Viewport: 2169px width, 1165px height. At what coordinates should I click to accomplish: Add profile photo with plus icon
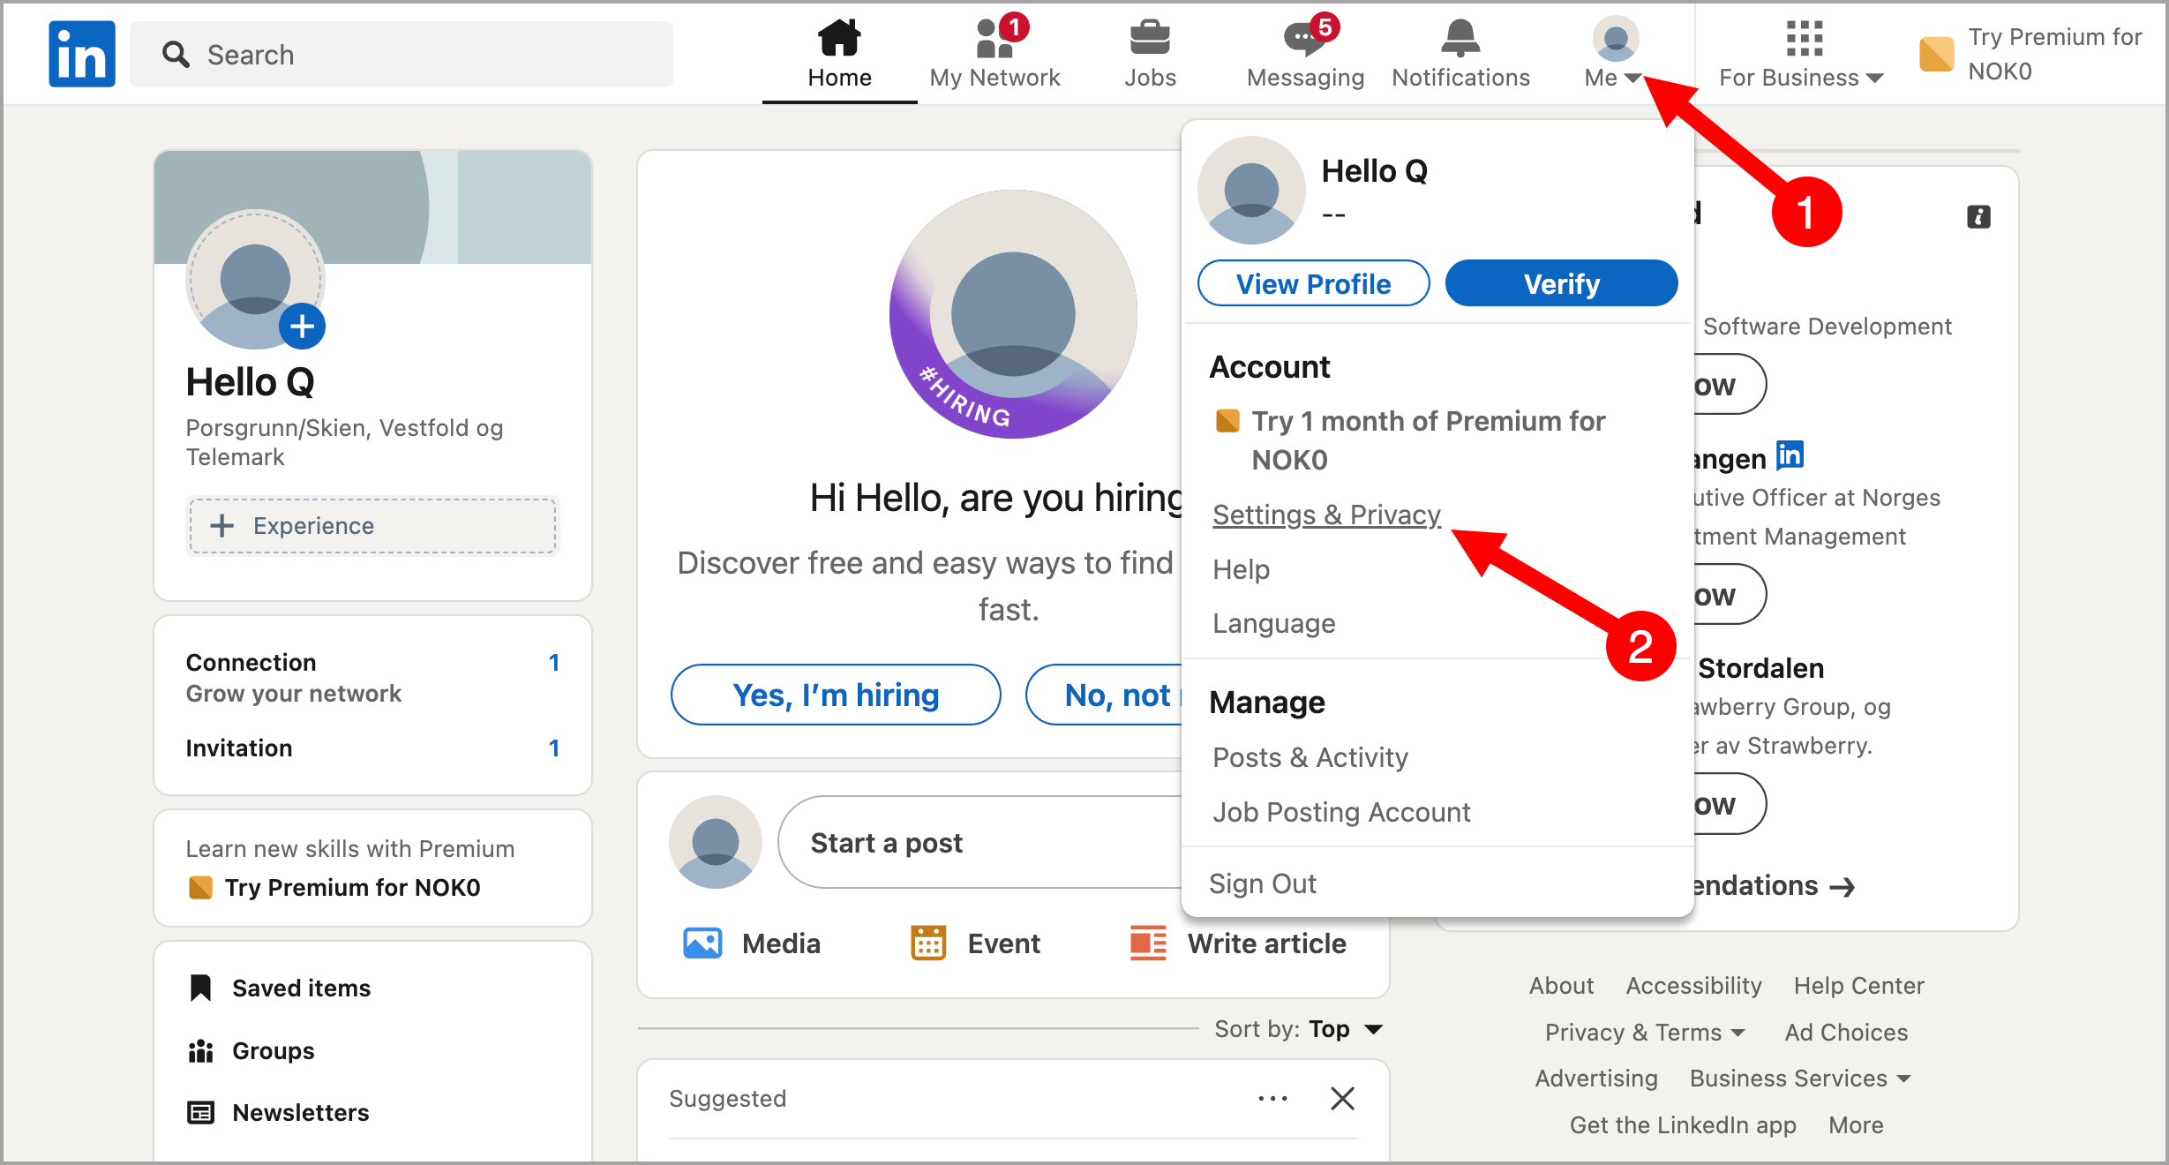click(x=302, y=327)
